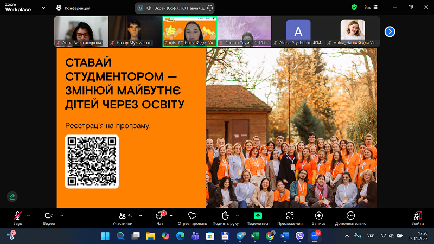
Task: Click the green Поделиться share screen icon
Action: [258, 215]
